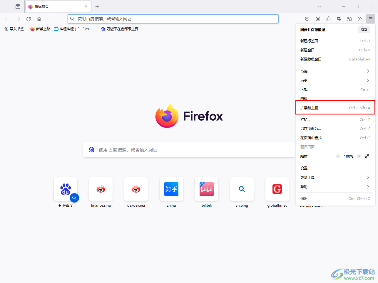This screenshot has width=378, height=283.
Task: Open 导入书签 bookmark toolbar item
Action: click(x=15, y=29)
